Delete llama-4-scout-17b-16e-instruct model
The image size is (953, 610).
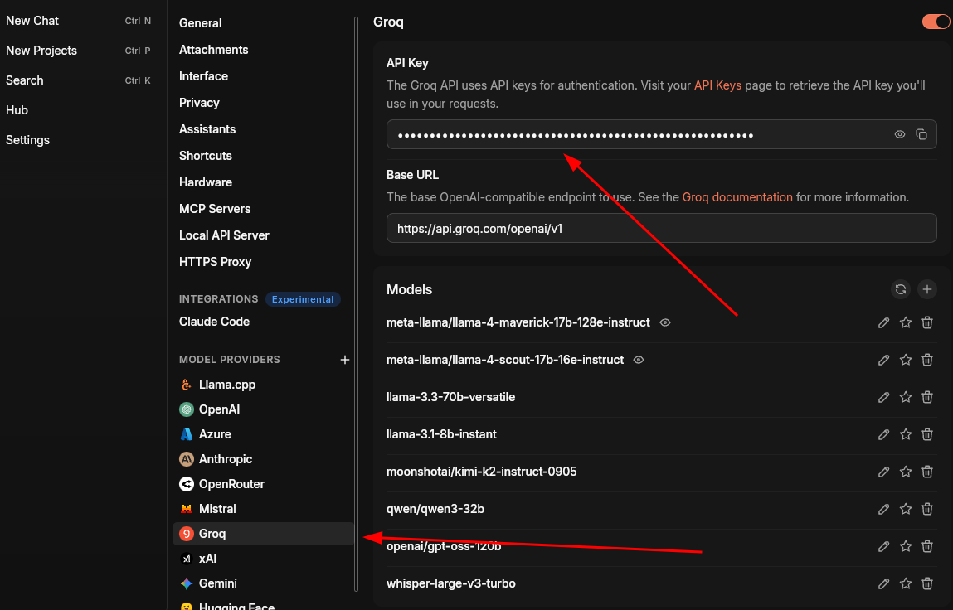(926, 360)
